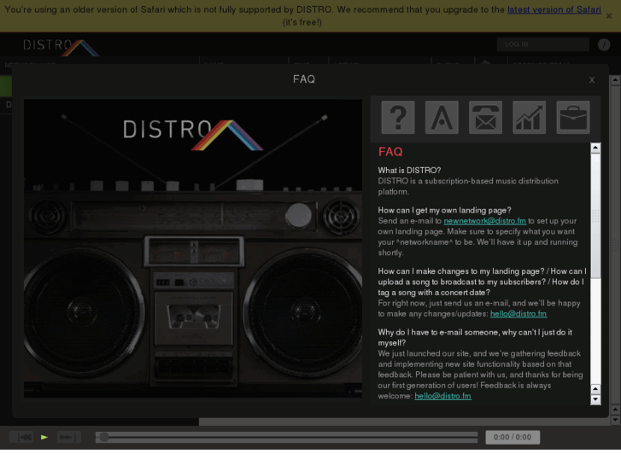This screenshot has height=465, width=621.
Task: Follow the latest version of Safari link
Action: (554, 9)
